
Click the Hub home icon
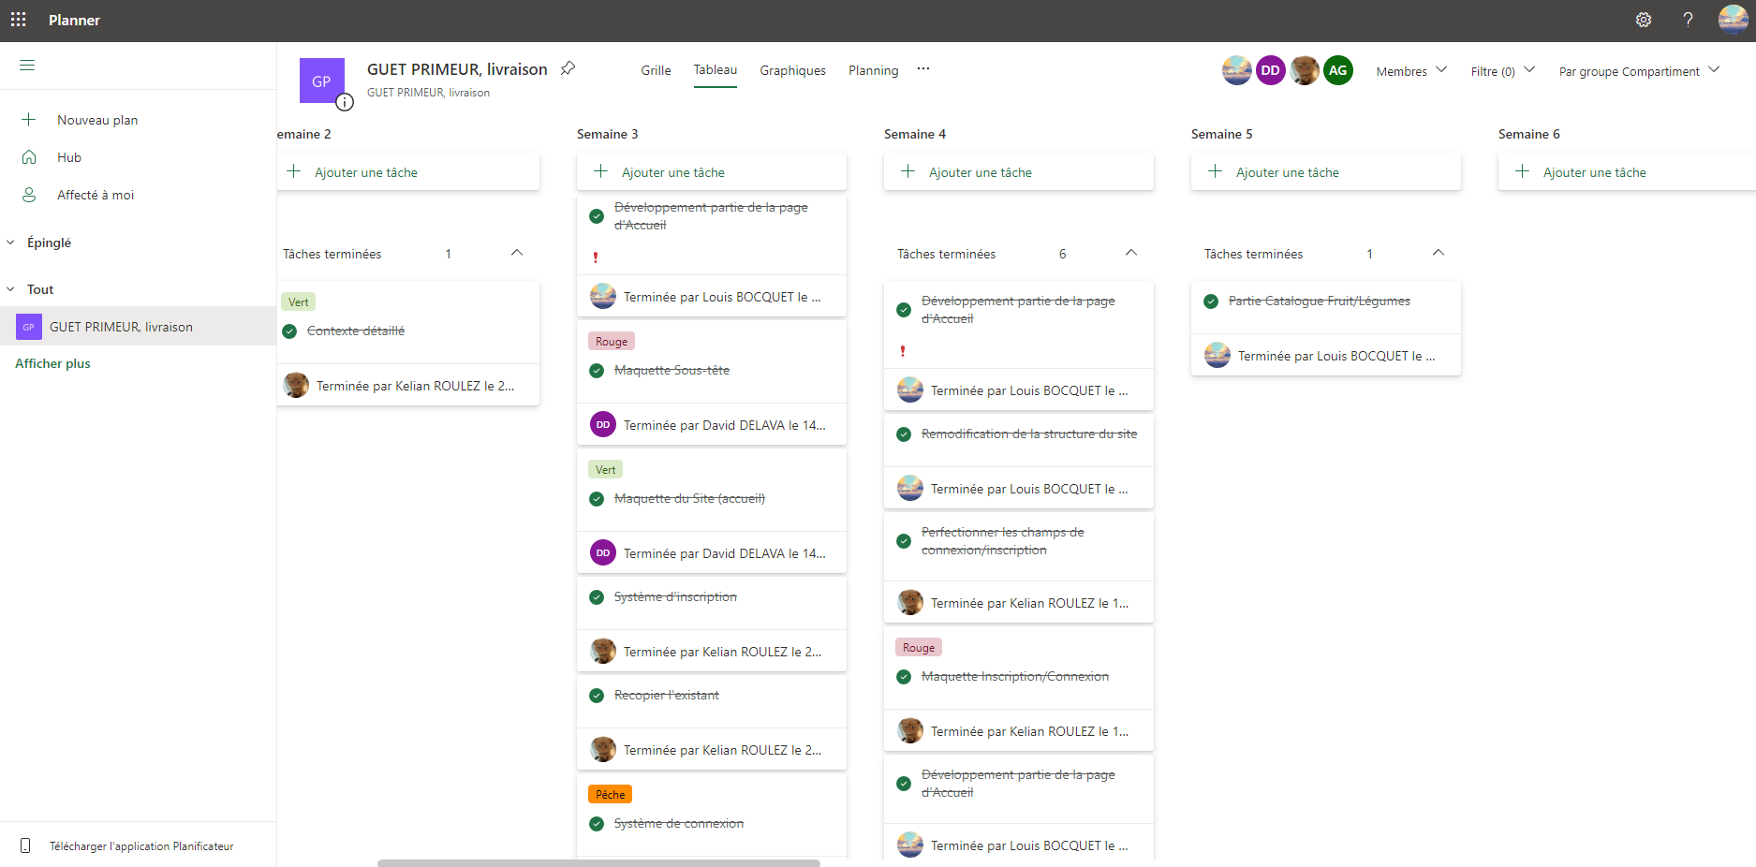tap(29, 157)
